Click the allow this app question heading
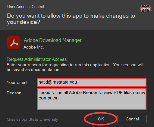The image size is (154, 127). point(71,19)
